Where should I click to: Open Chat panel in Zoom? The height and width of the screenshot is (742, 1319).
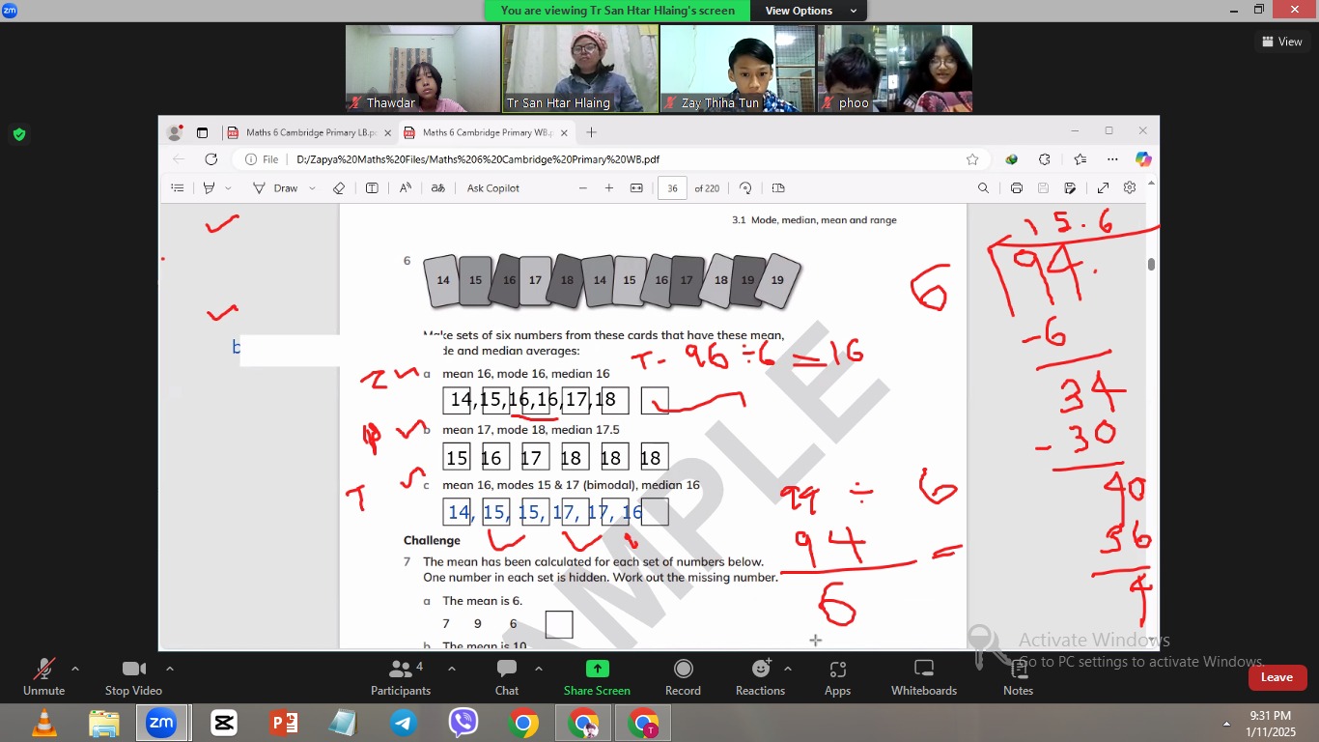click(x=507, y=677)
